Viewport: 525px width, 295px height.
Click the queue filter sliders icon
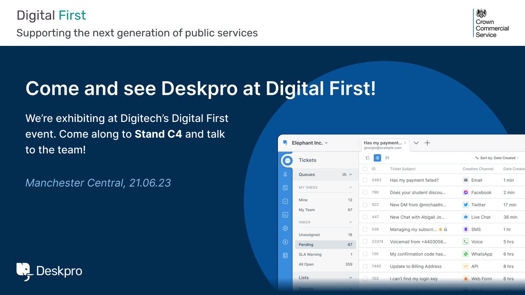(344, 174)
